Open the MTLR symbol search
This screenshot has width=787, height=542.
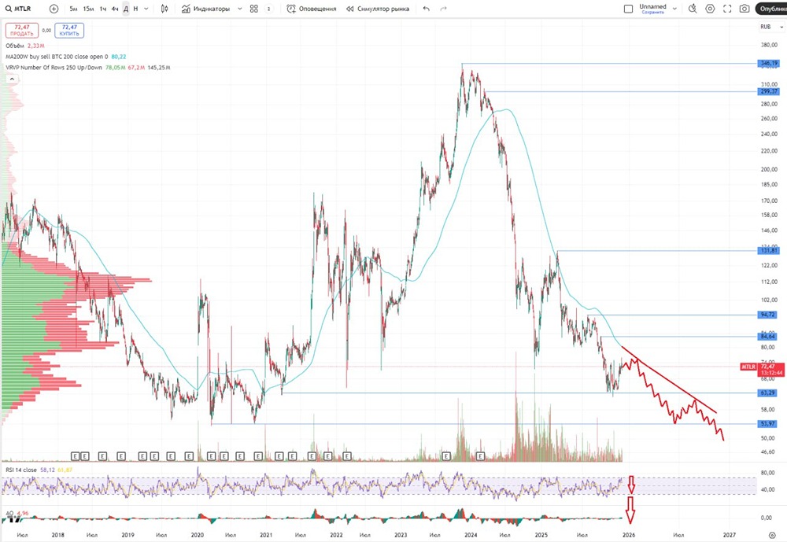18,9
